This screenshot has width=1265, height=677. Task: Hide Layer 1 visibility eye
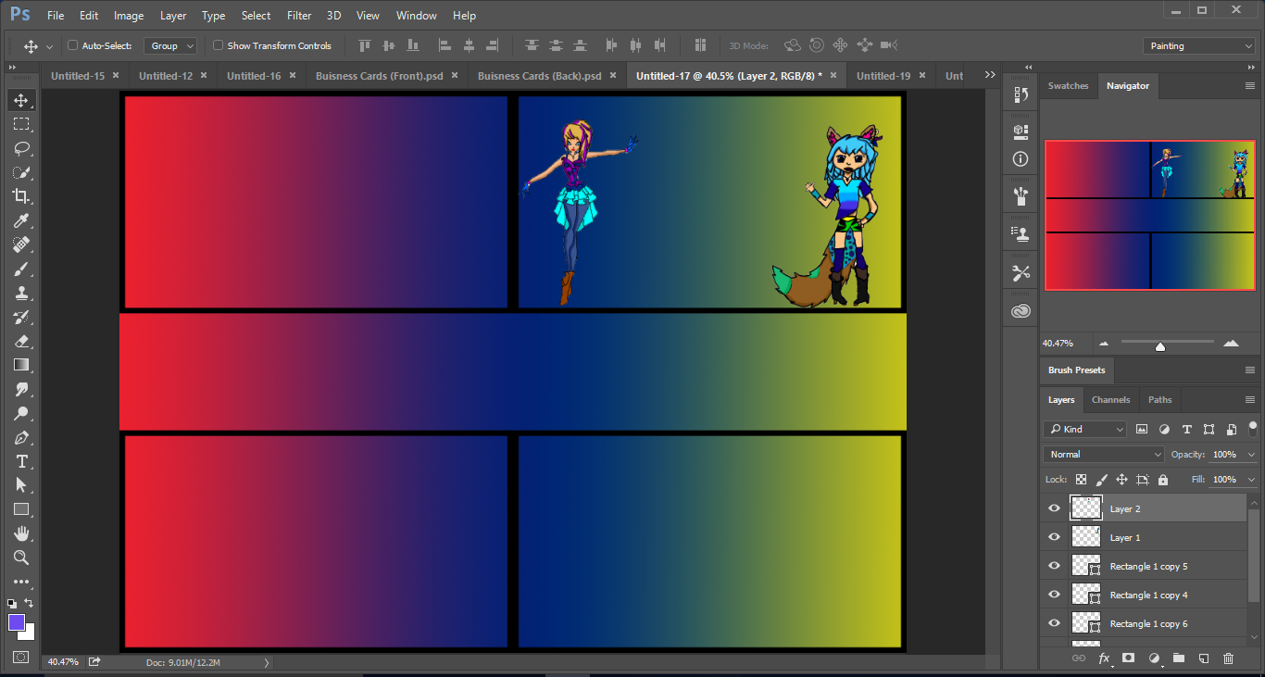[x=1054, y=537]
